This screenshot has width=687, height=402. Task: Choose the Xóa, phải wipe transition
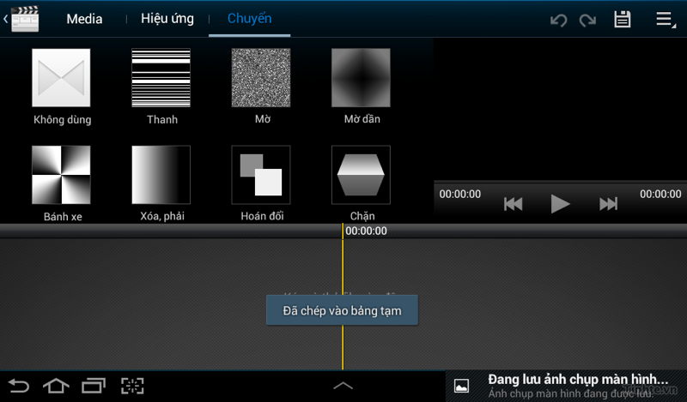tap(161, 175)
